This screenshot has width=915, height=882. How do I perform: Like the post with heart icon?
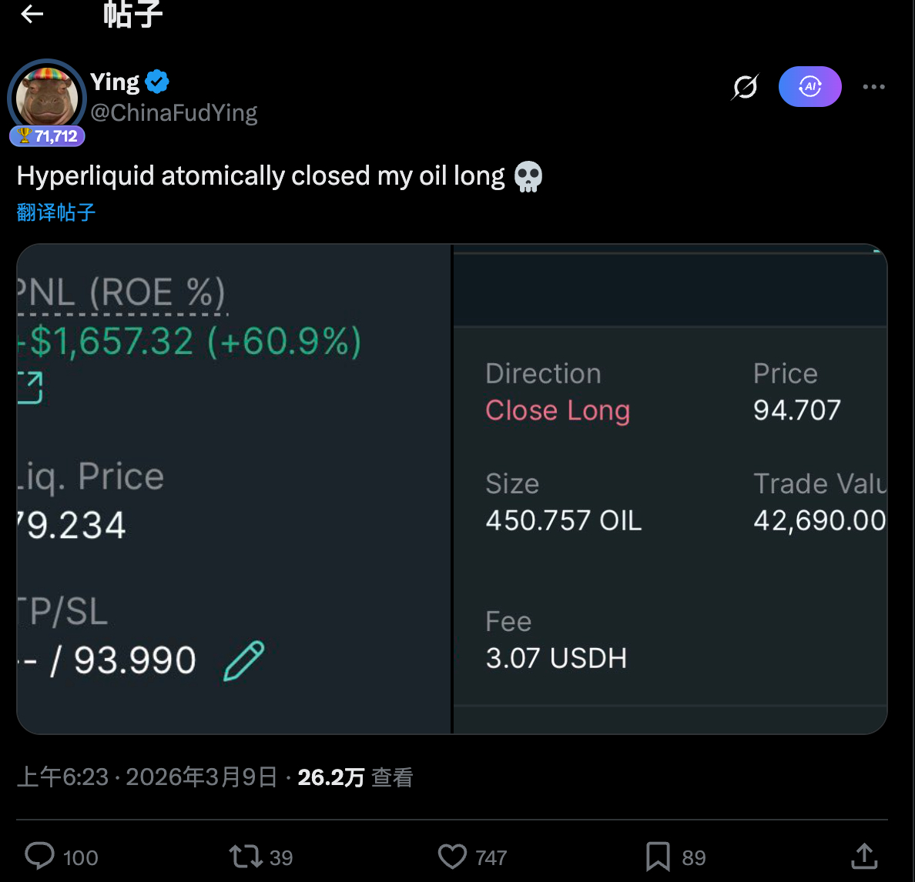pyautogui.click(x=452, y=856)
